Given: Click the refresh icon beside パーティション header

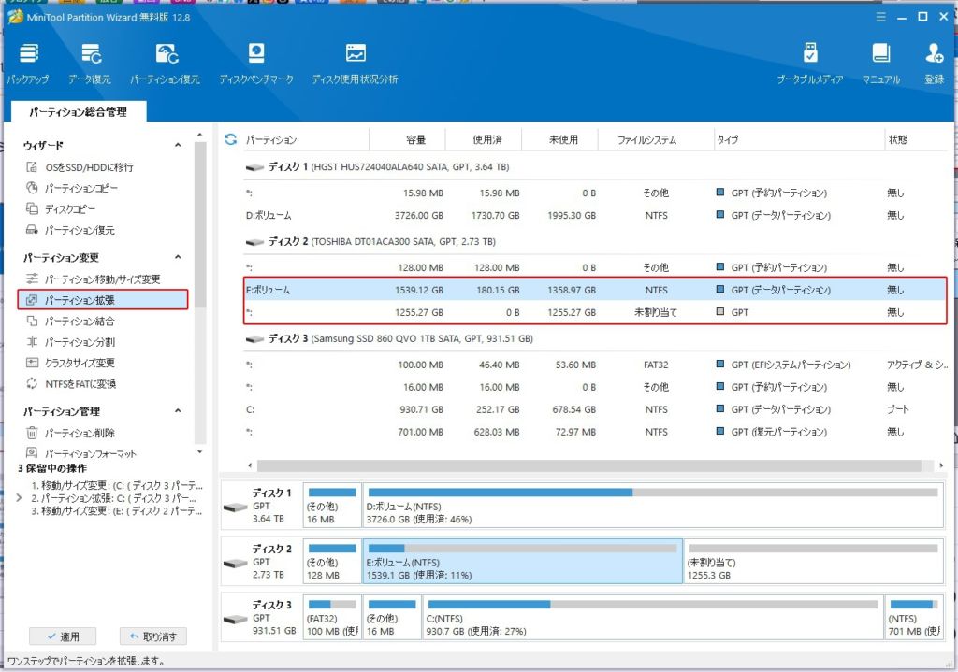Looking at the screenshot, I should (x=231, y=140).
